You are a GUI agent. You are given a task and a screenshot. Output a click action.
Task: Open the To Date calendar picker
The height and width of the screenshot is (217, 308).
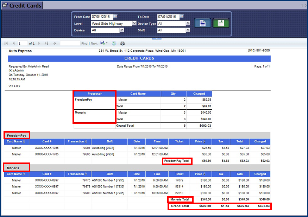182,16
